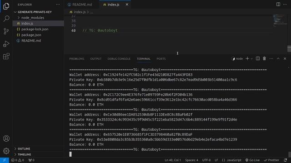Click private key 0x8cd91dfaf6 line

pyautogui.click(x=153, y=100)
